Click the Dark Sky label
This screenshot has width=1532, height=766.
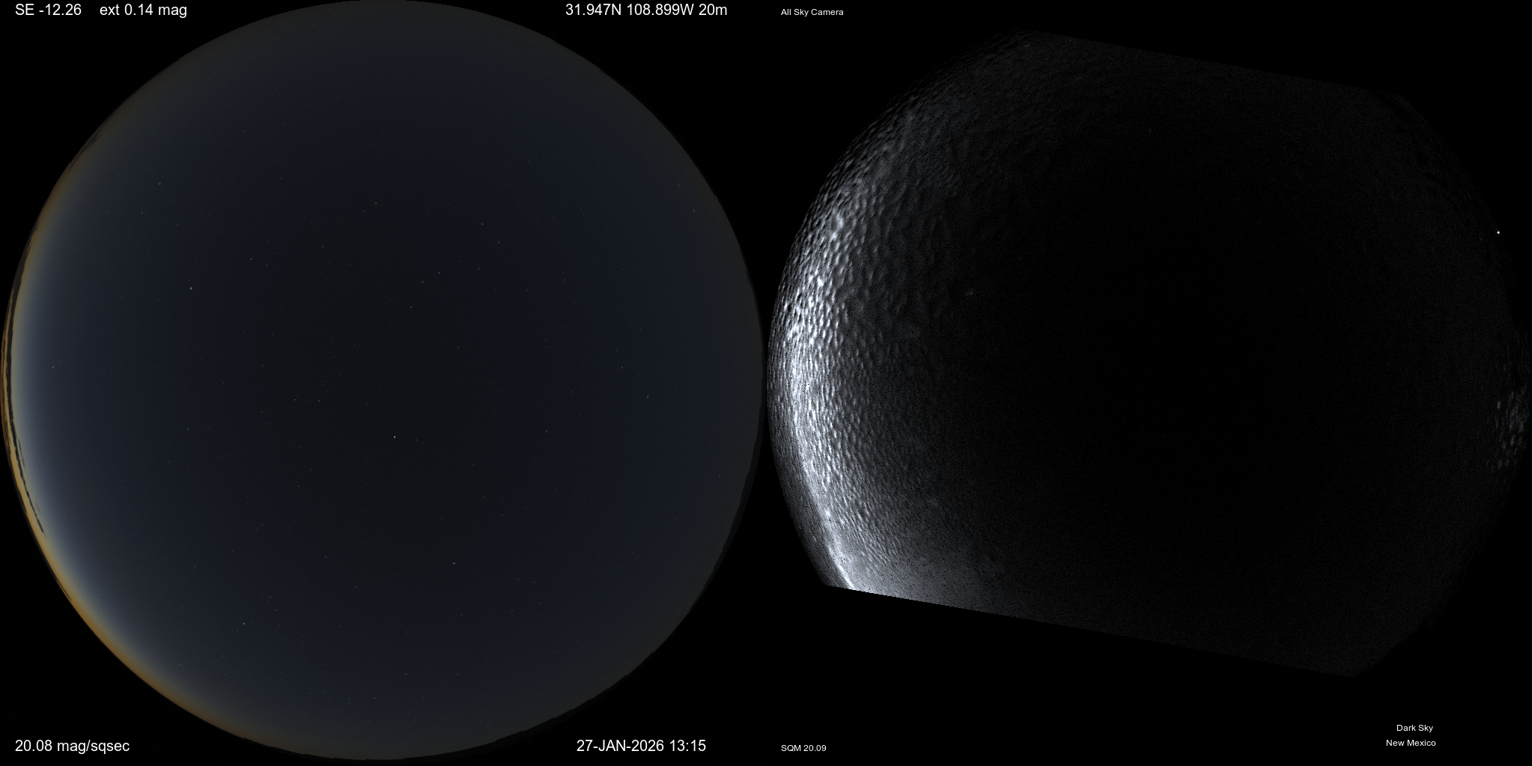click(1414, 728)
